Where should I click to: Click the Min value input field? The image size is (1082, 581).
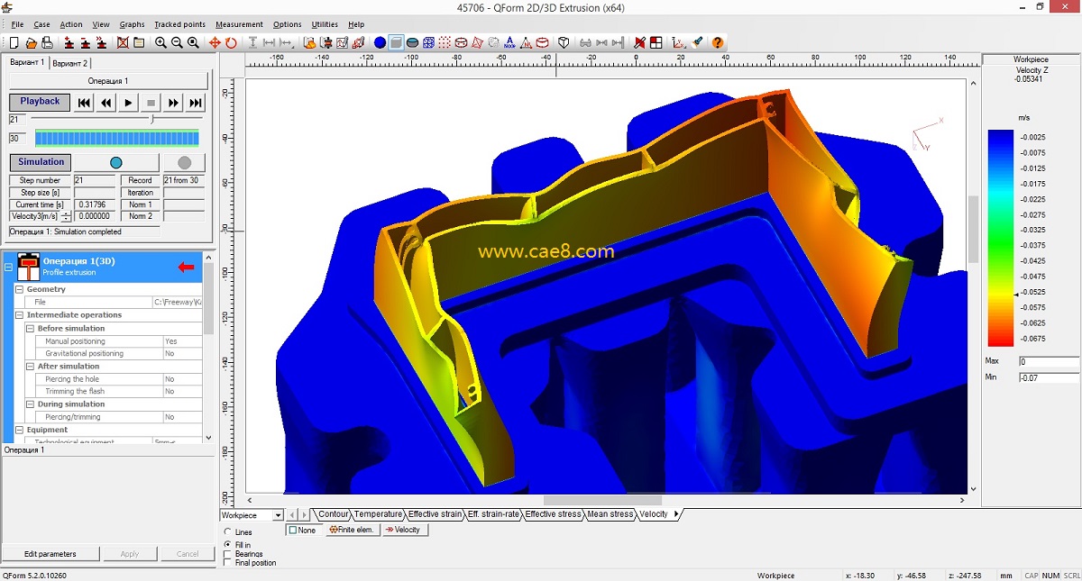pos(1049,377)
